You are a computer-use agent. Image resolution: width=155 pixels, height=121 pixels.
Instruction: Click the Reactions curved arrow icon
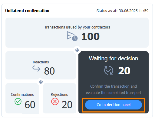point(36,69)
